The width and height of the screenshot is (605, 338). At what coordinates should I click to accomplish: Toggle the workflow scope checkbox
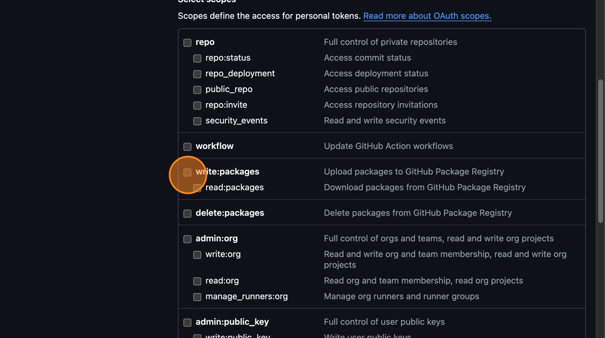coord(187,147)
